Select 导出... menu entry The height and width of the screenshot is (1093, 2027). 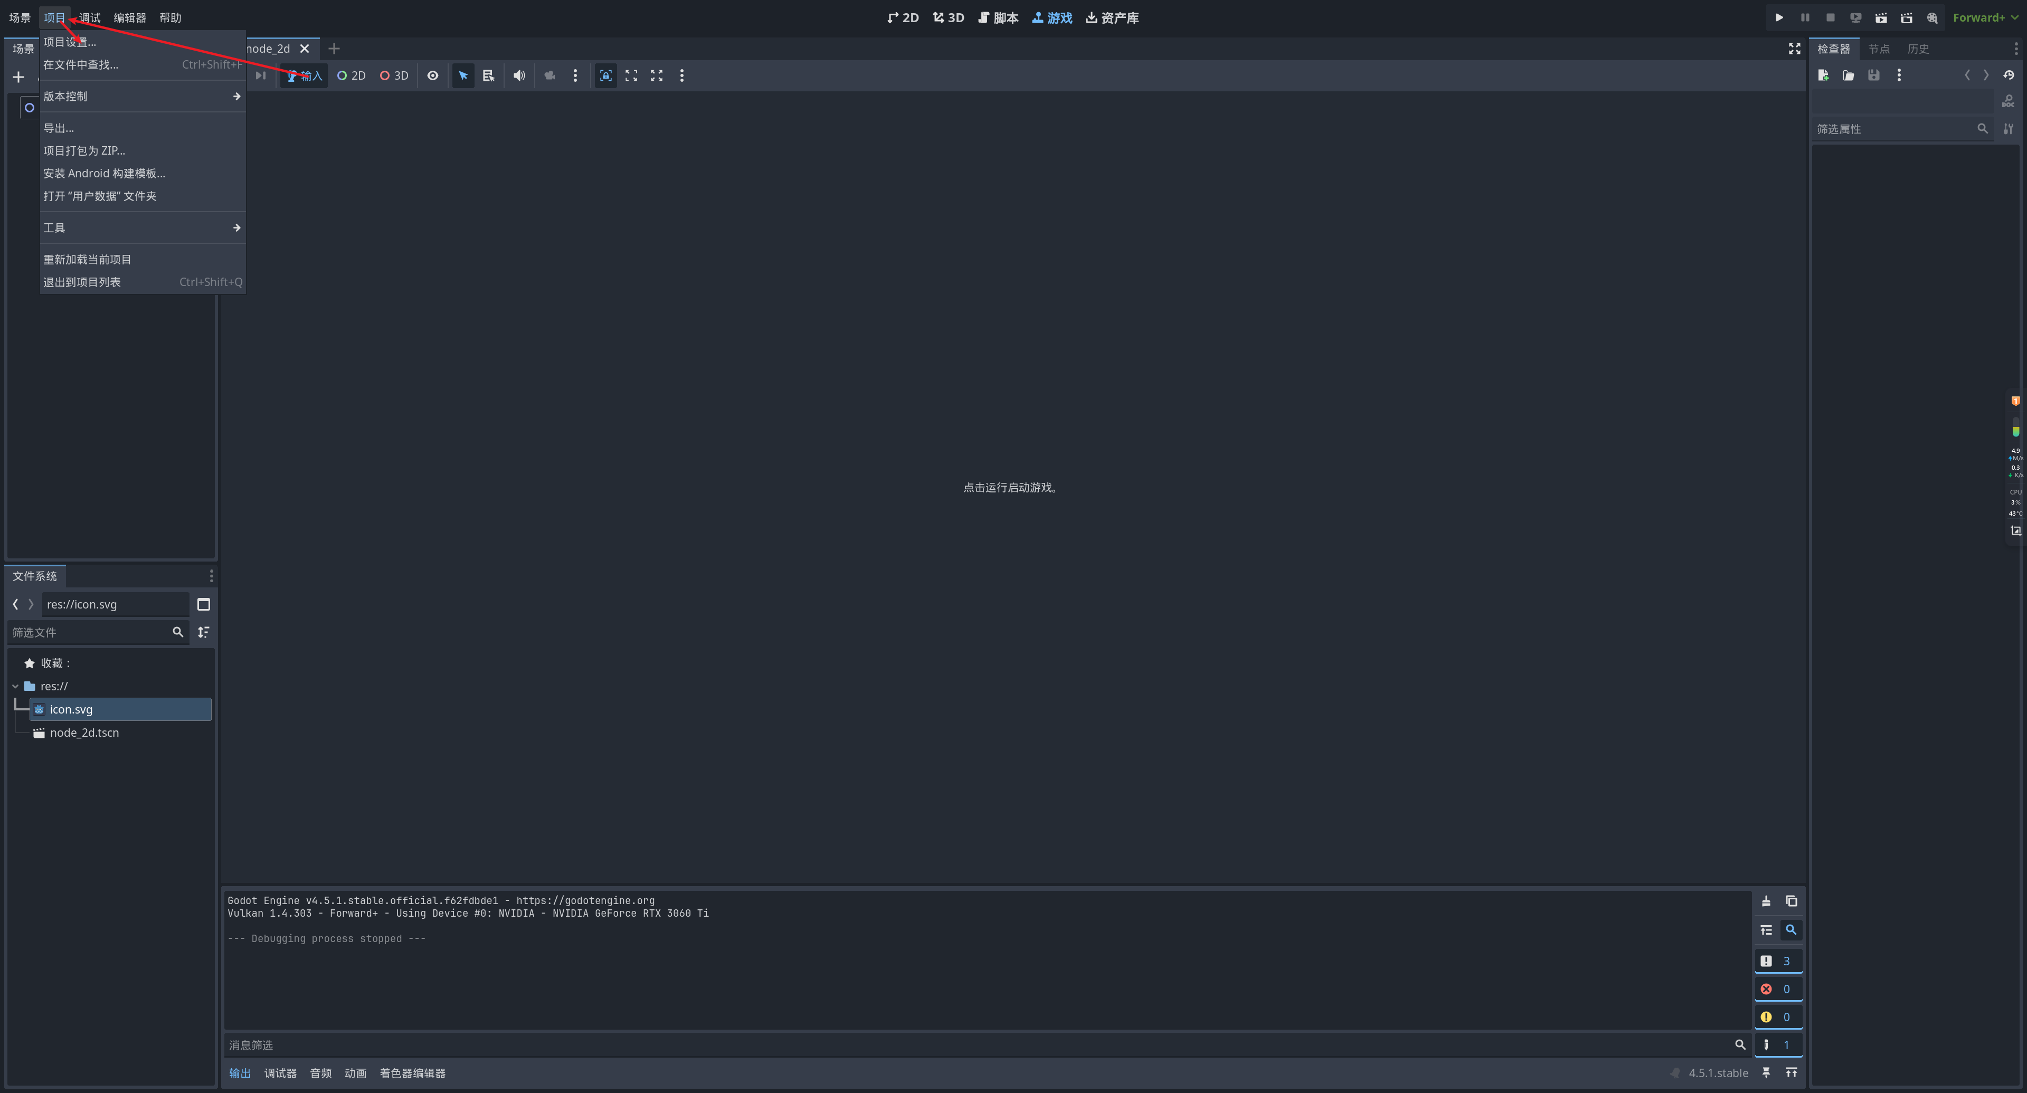pyautogui.click(x=59, y=128)
